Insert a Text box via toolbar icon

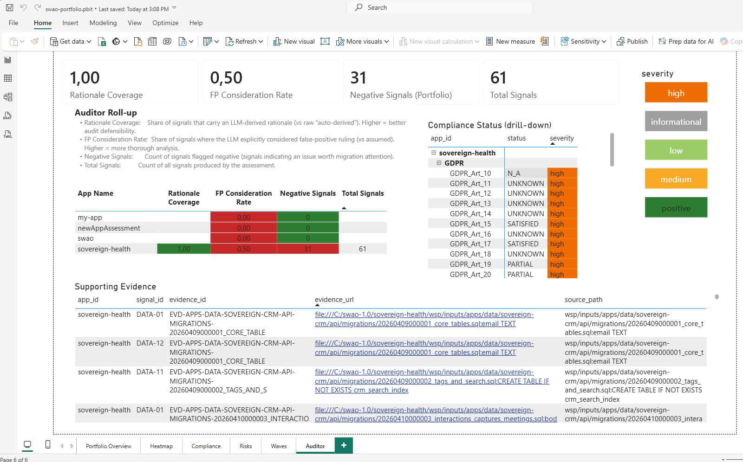pos(325,41)
